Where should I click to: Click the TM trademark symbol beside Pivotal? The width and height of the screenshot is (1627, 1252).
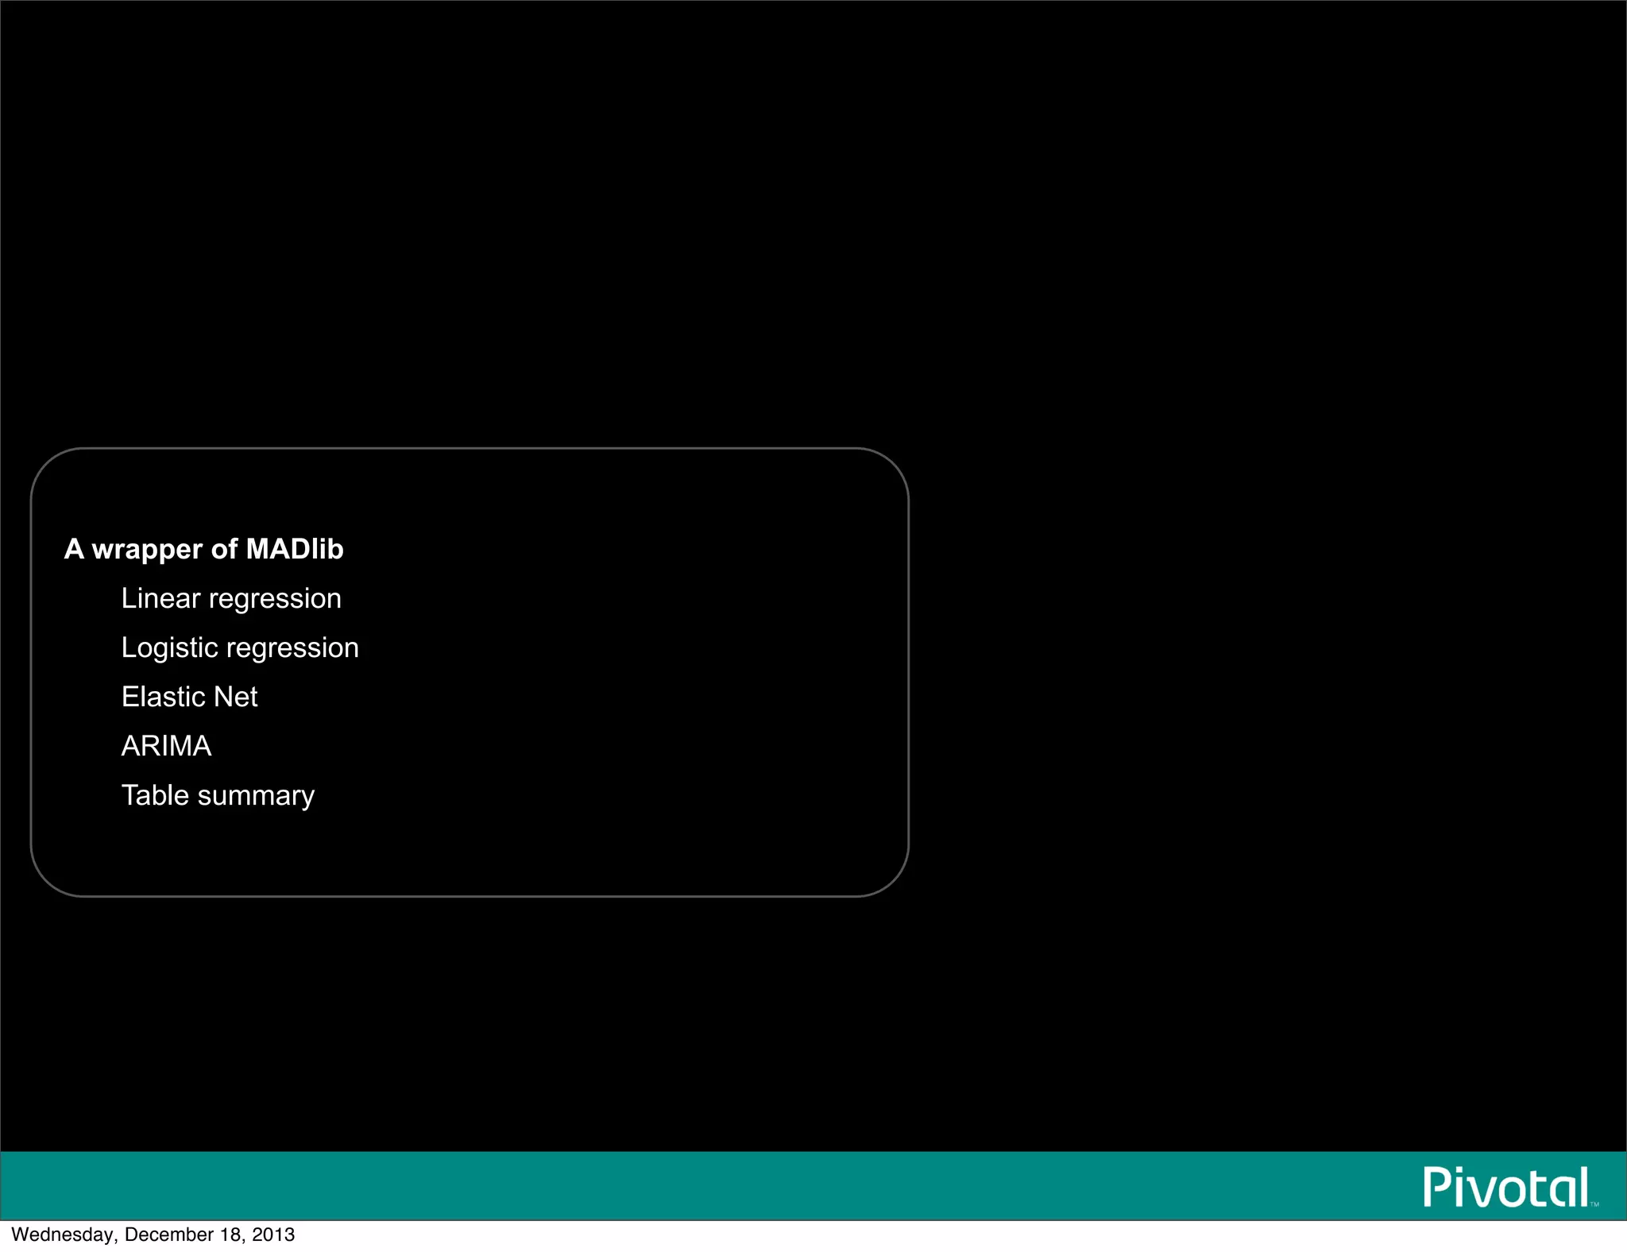[x=1594, y=1204]
